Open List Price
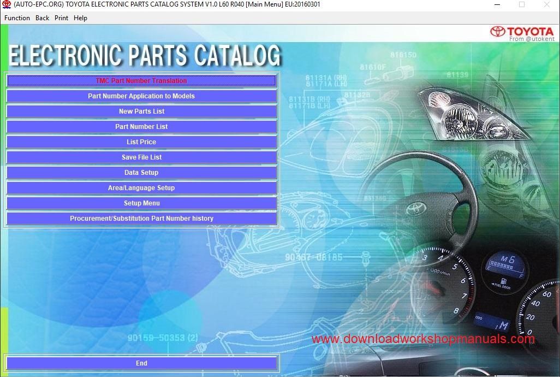The image size is (560, 377). tap(141, 142)
